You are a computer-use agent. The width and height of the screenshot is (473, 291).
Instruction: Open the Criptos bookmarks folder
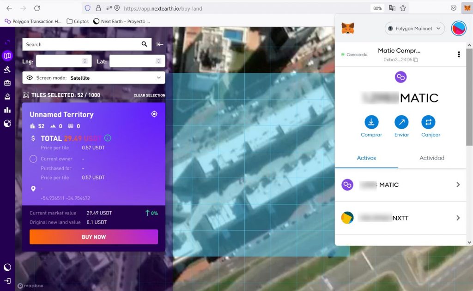click(78, 21)
